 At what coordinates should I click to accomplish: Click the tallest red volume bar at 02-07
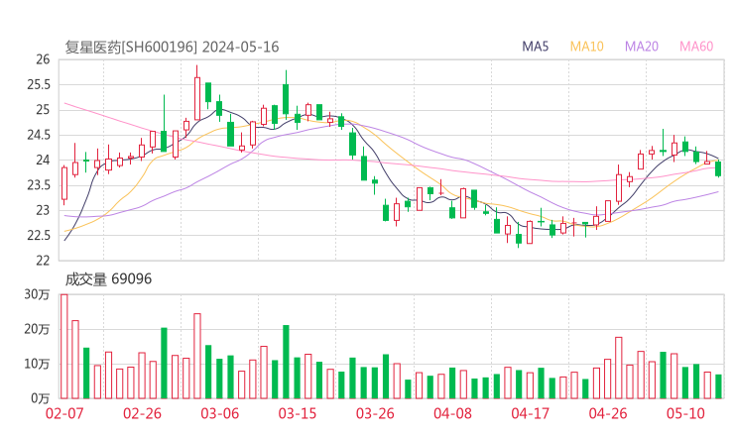[x=64, y=346]
